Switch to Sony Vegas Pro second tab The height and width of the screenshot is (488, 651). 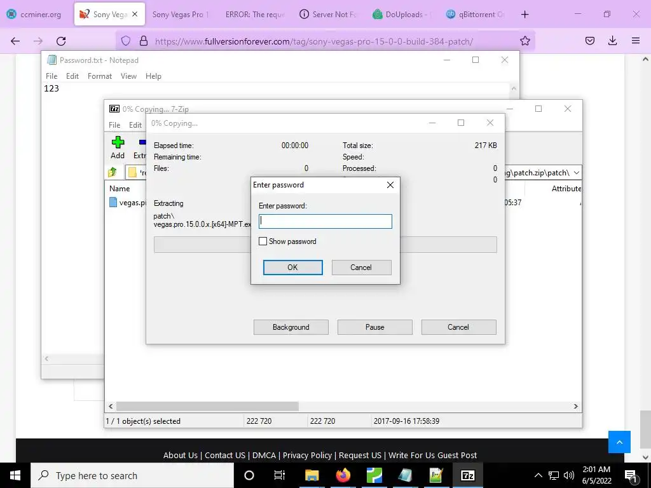(179, 14)
